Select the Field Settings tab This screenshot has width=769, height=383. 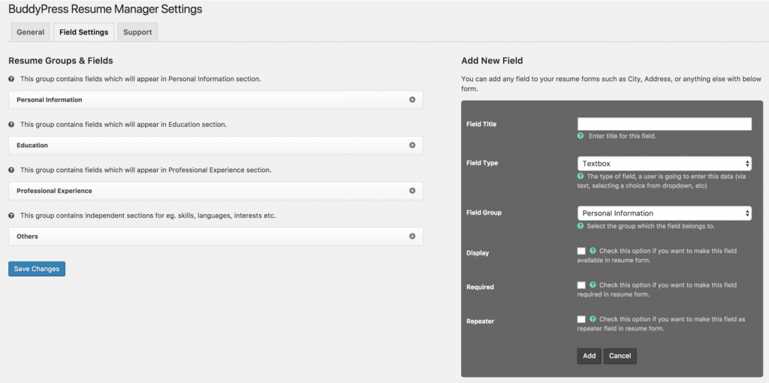pos(84,32)
